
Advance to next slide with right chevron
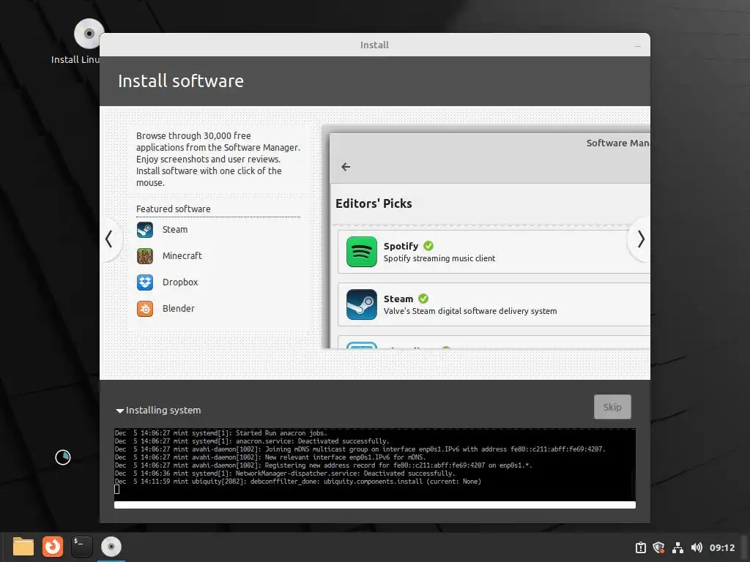point(641,239)
